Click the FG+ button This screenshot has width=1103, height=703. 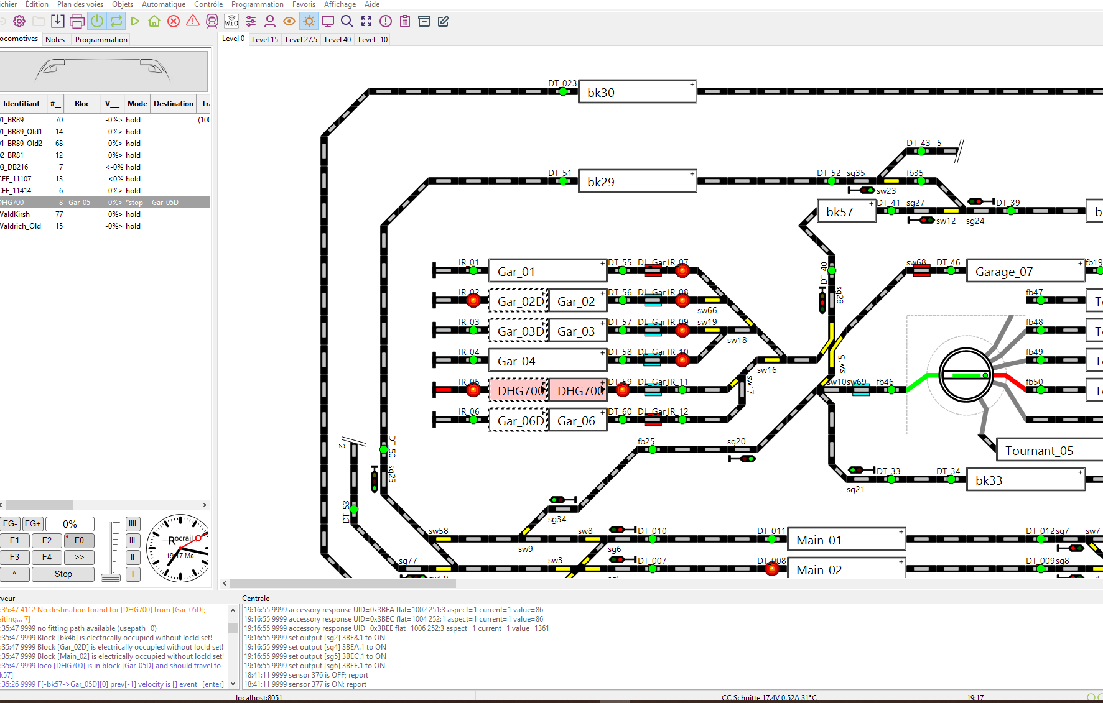32,524
